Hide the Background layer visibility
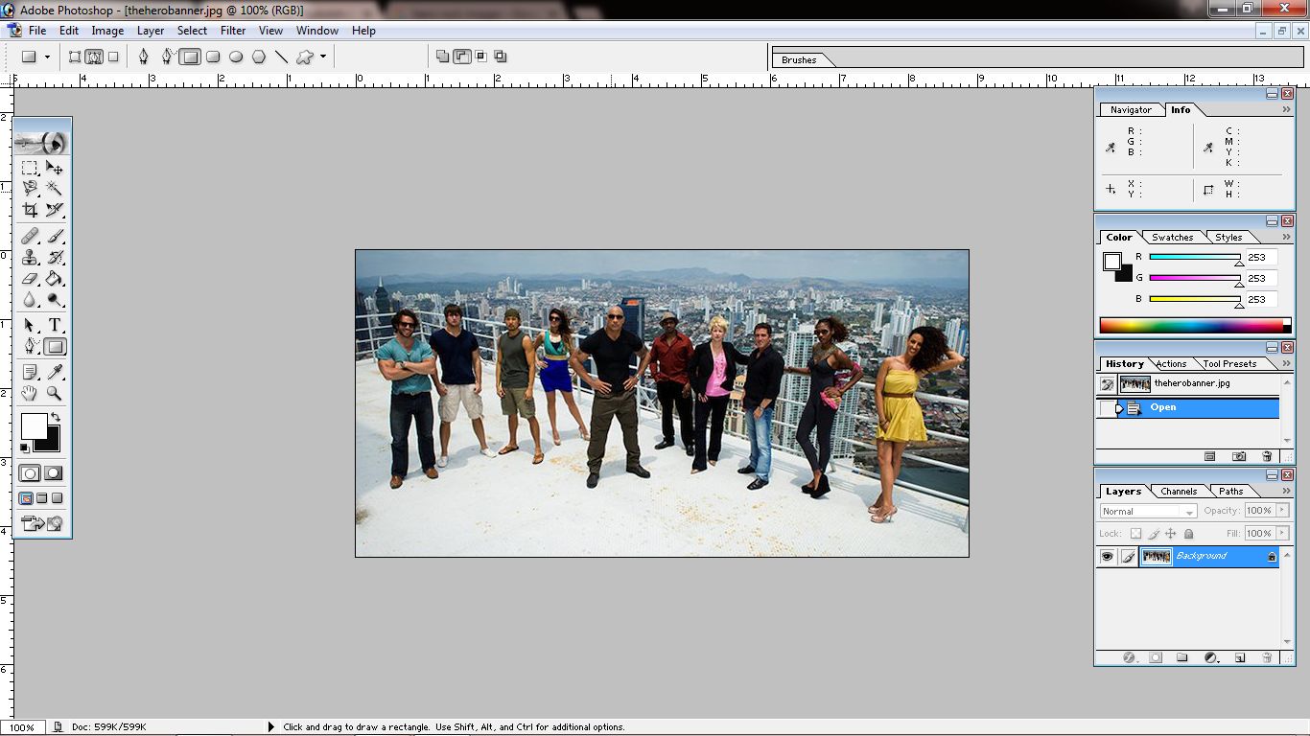The height and width of the screenshot is (736, 1310). click(1107, 557)
